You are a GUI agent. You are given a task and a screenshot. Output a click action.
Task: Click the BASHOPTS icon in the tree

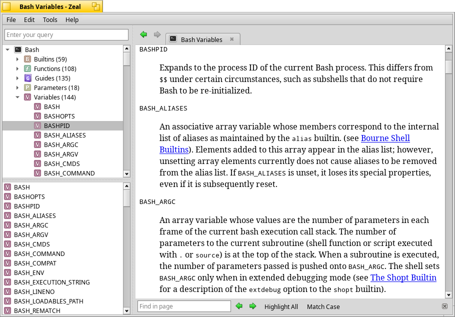(x=37, y=116)
